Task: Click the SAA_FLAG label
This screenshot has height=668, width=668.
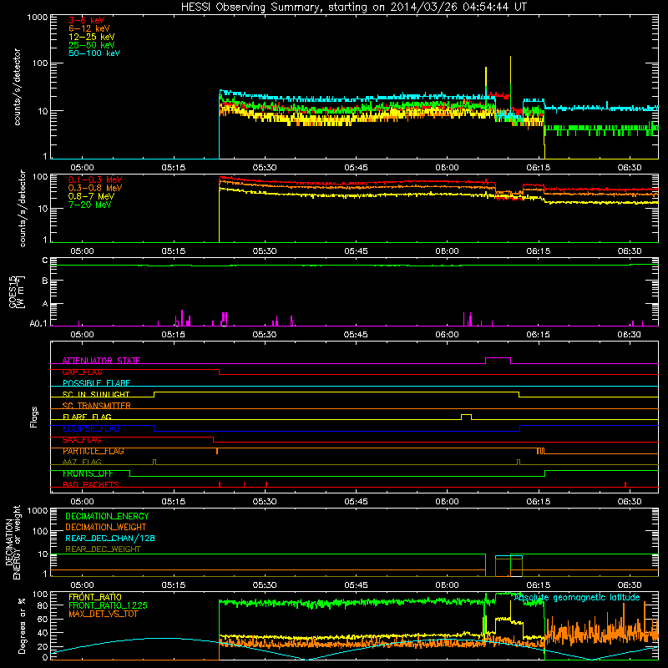Action: point(82,440)
